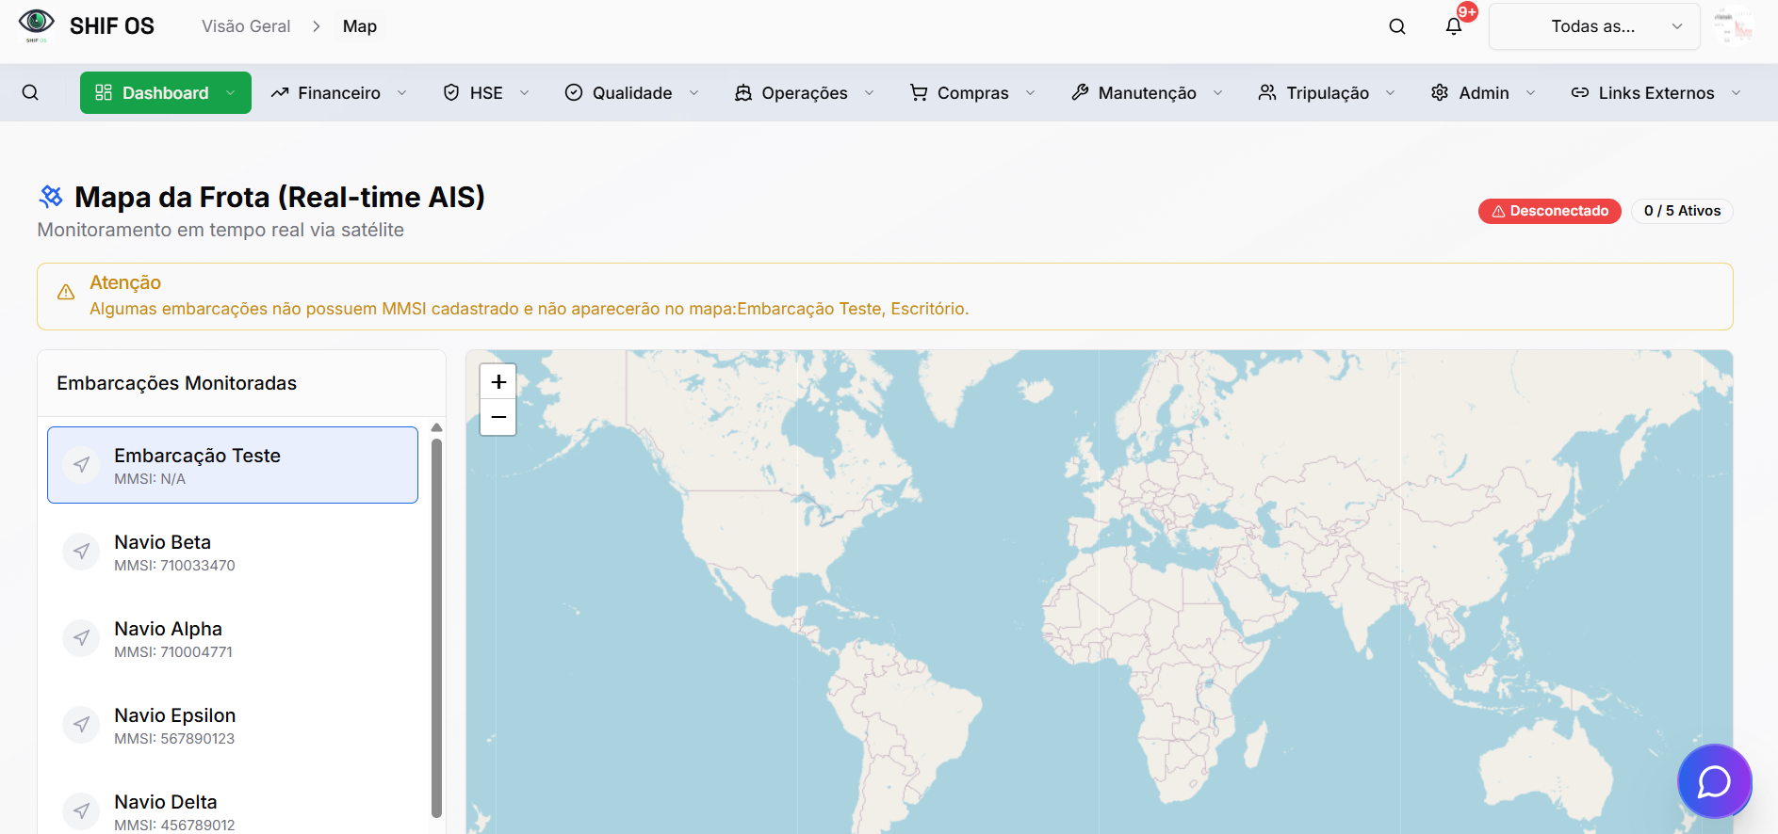Select Embarcação Teste vessel

point(233,465)
